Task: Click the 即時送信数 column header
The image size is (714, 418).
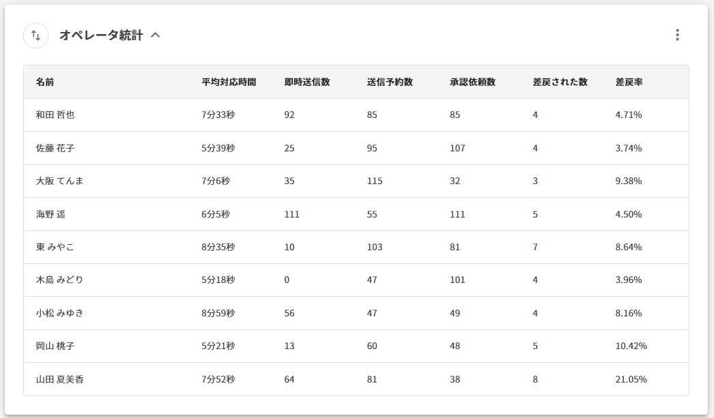Action: (307, 82)
